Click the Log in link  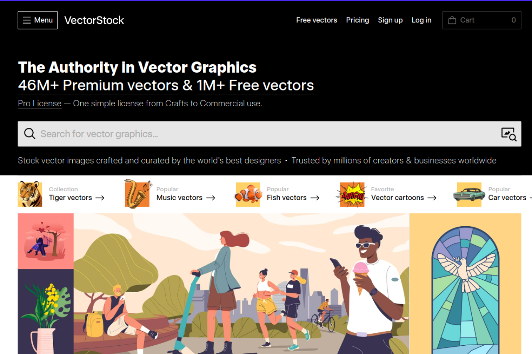[421, 20]
